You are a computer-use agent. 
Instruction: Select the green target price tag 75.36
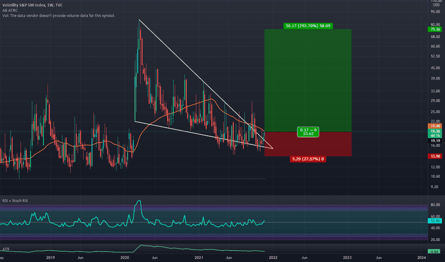435,29
